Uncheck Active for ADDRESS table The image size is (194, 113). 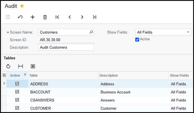[x=17, y=84]
